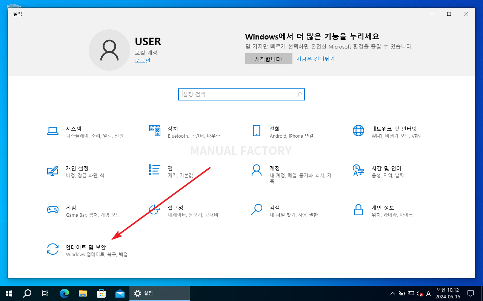483x301 pixels.
Task: Select the 계정 category title
Action: point(275,168)
